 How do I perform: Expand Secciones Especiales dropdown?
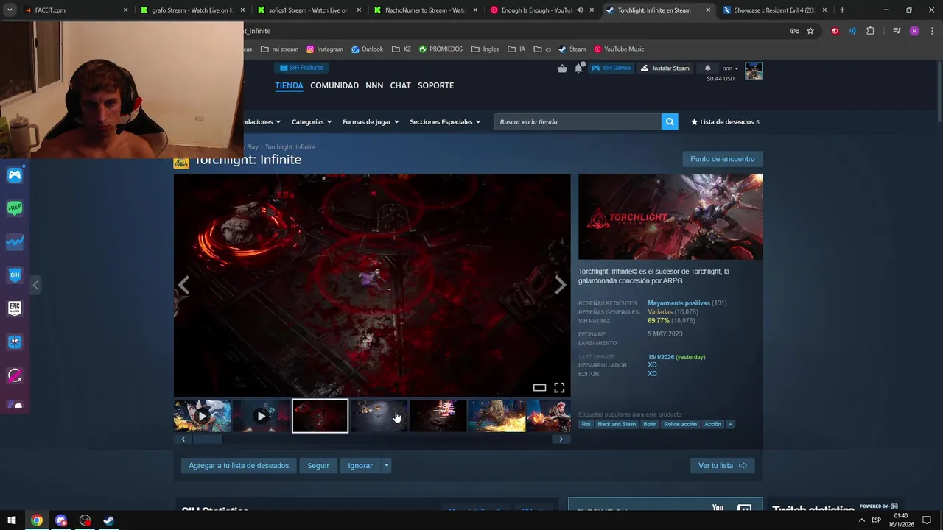point(445,122)
